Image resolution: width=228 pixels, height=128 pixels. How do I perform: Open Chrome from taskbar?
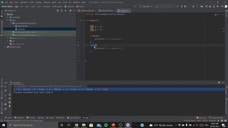tap(76, 125)
